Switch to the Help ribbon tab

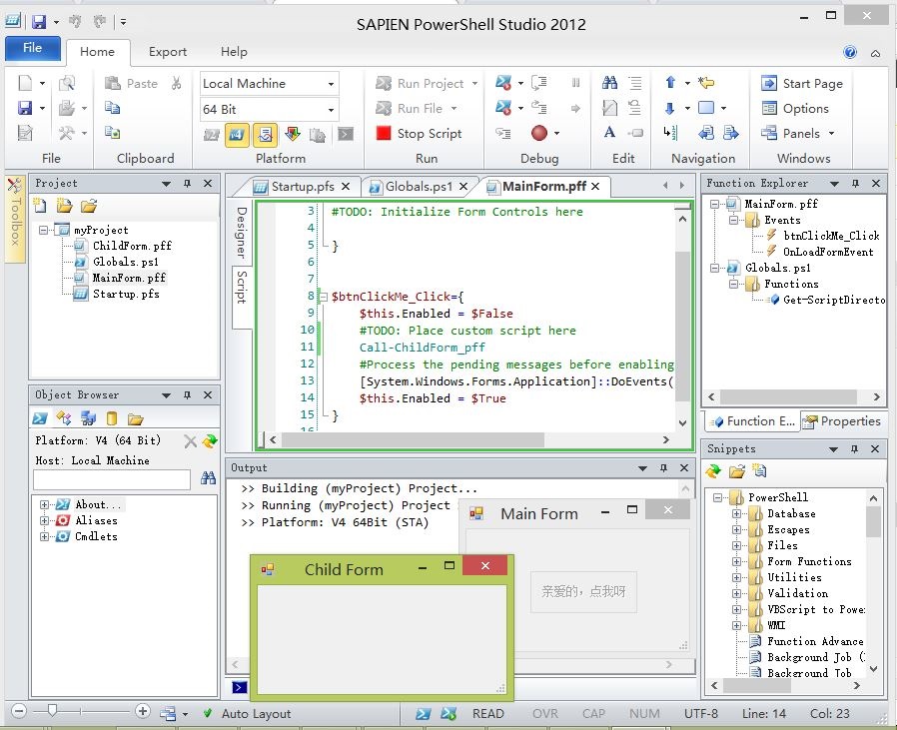tap(234, 52)
